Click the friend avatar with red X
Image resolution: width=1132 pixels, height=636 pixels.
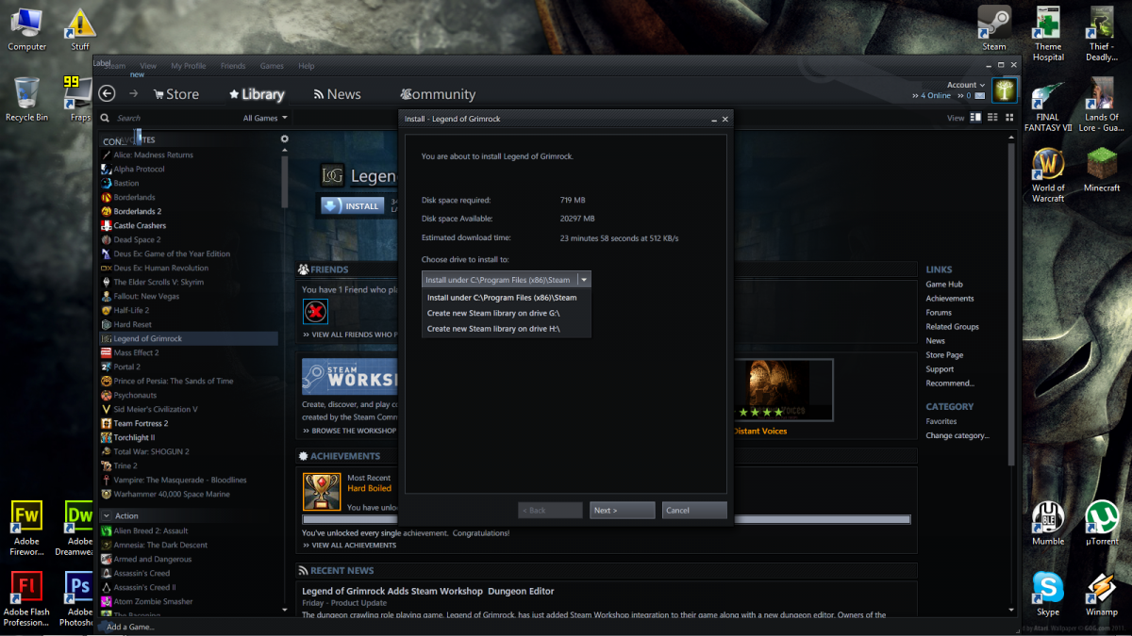pos(315,312)
